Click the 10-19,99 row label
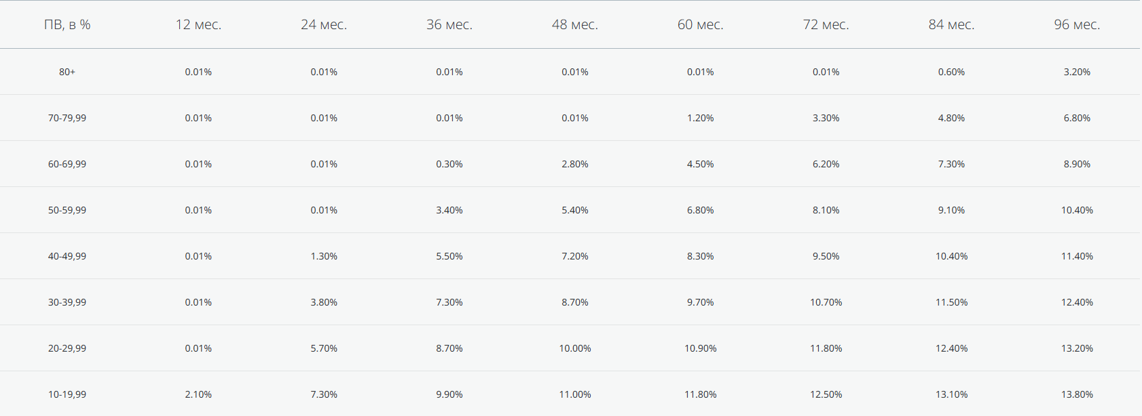This screenshot has width=1142, height=416. pyautogui.click(x=67, y=394)
